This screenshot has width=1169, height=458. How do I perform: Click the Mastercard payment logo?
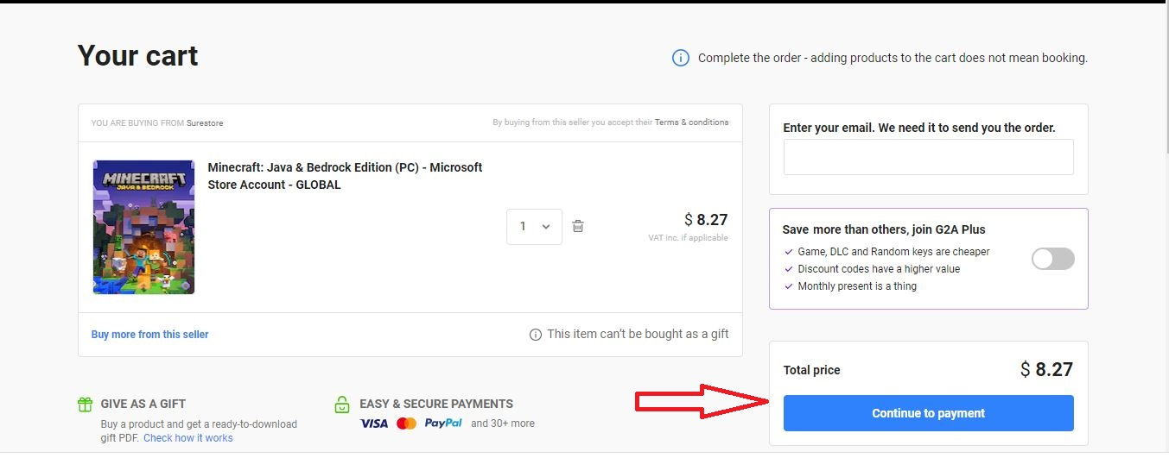(406, 423)
